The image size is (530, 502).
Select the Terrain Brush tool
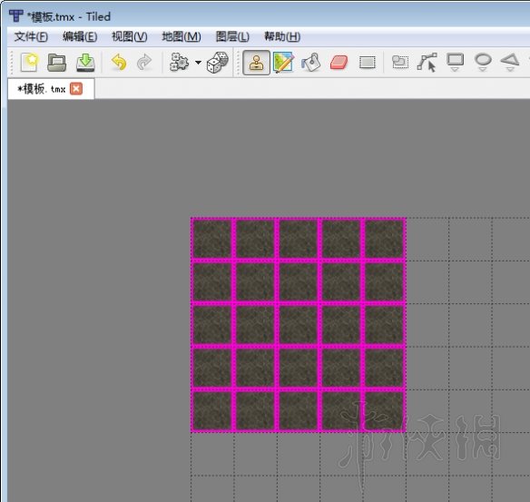tap(283, 63)
